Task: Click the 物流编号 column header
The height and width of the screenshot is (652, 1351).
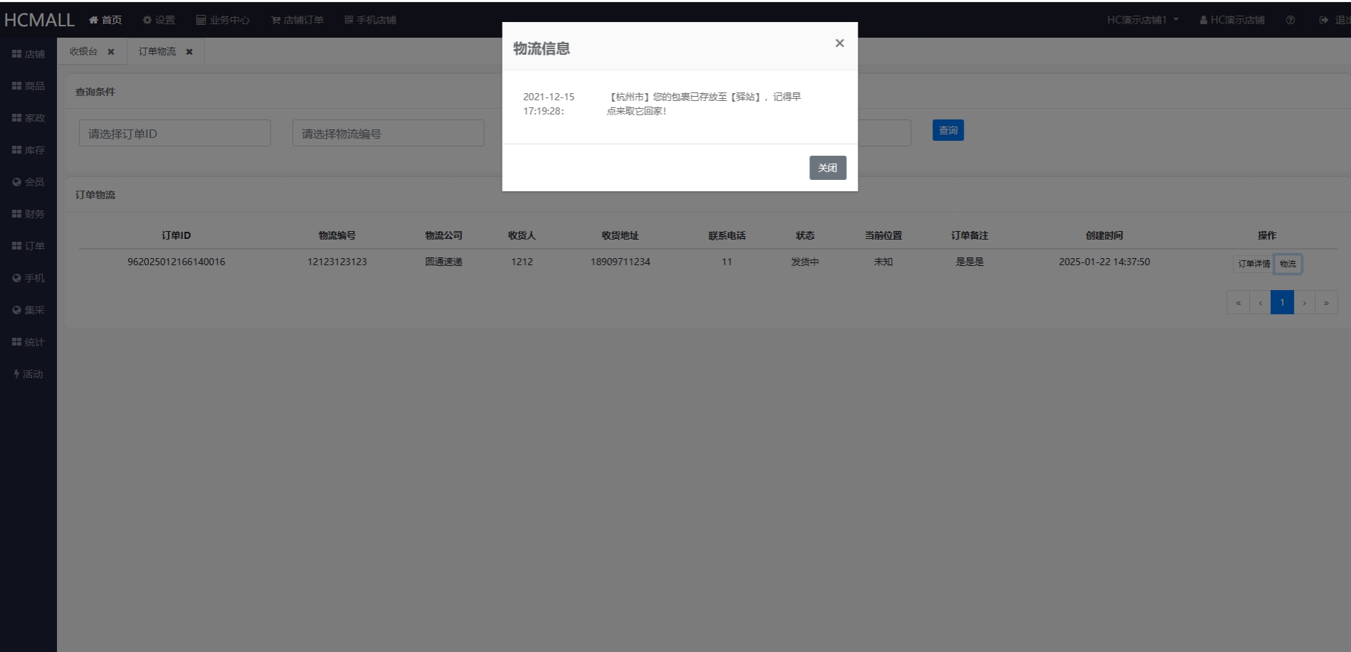Action: [x=337, y=235]
